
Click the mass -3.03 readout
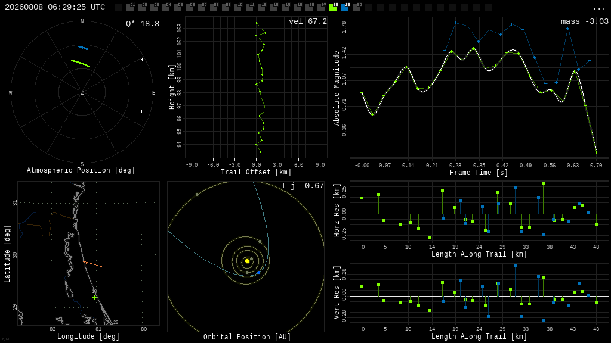pos(585,21)
